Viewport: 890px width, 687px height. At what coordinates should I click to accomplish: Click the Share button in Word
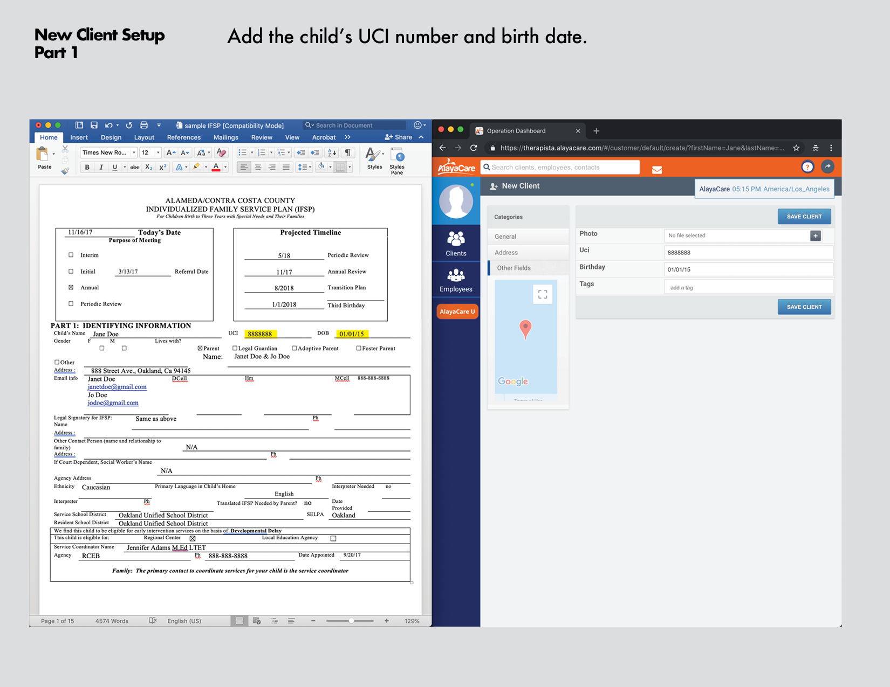[399, 137]
